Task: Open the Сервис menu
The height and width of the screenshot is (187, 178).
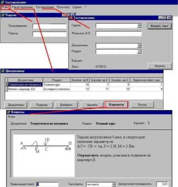Action: pyautogui.click(x=77, y=7)
